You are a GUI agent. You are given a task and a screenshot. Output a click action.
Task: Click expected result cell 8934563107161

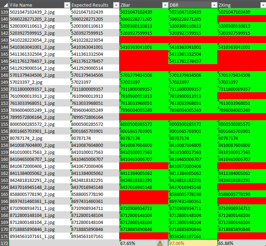click(94, 236)
